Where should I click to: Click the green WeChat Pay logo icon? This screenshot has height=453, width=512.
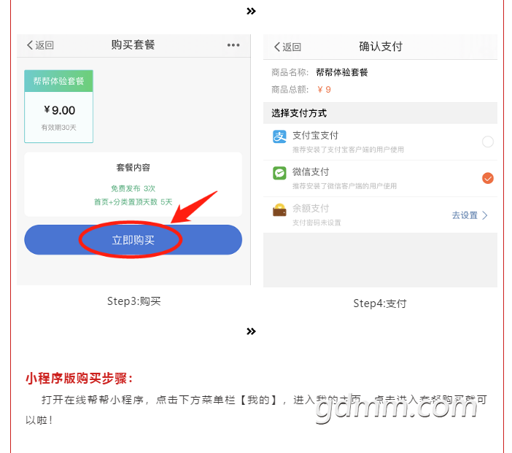coord(279,174)
